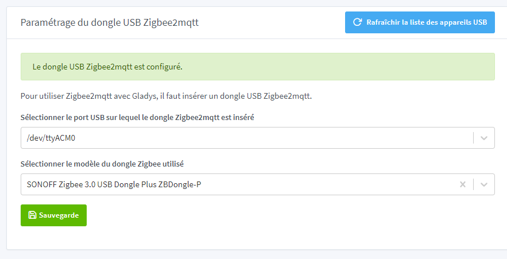
Task: Click the word 'Sauvegarde' on the save button
Action: (x=59, y=215)
